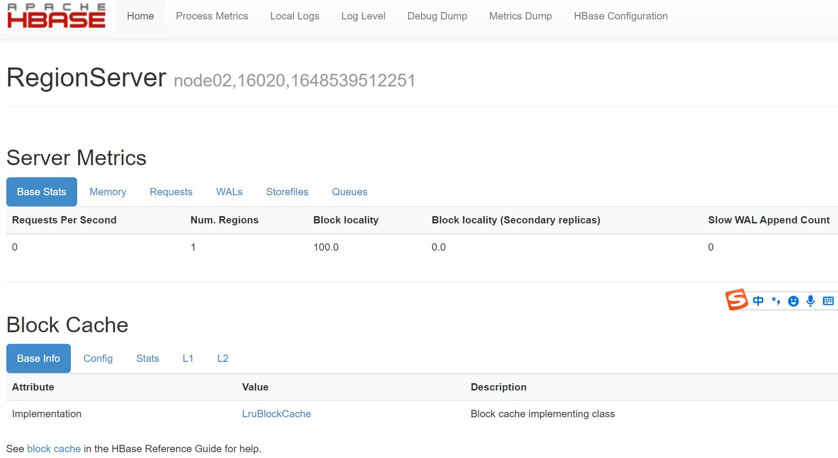The image size is (838, 458).
Task: Switch to the Memory tab
Action: point(108,192)
